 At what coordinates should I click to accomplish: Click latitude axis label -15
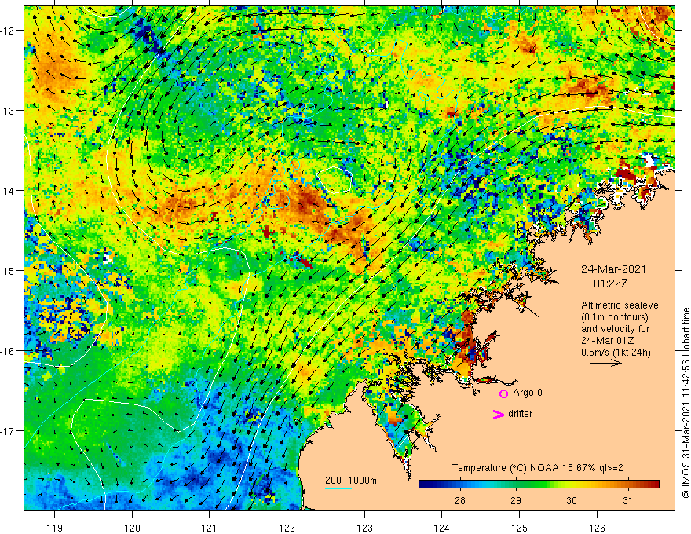[8, 270]
